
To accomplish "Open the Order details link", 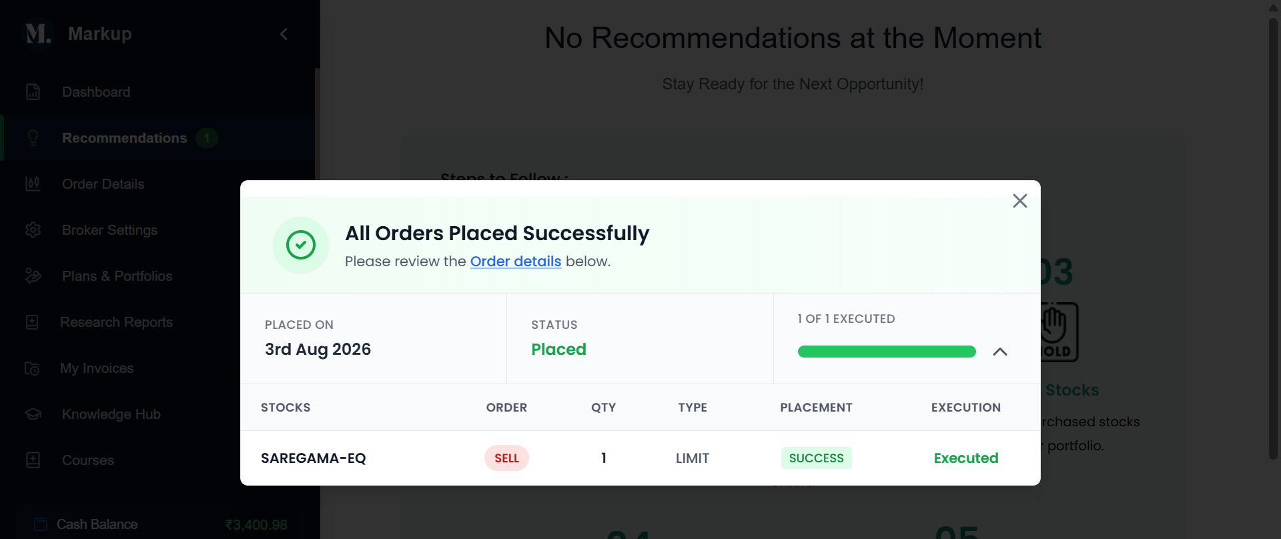I will click(x=516, y=261).
